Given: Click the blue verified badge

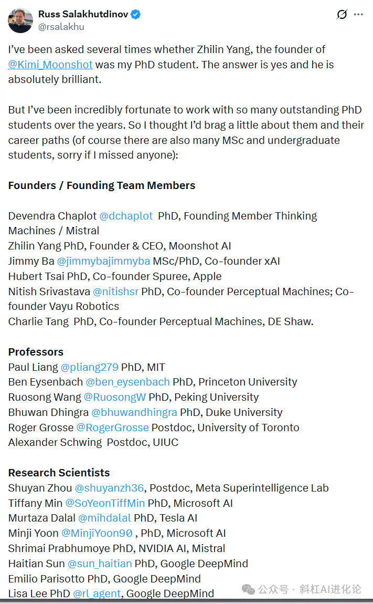Looking at the screenshot, I should coord(135,14).
